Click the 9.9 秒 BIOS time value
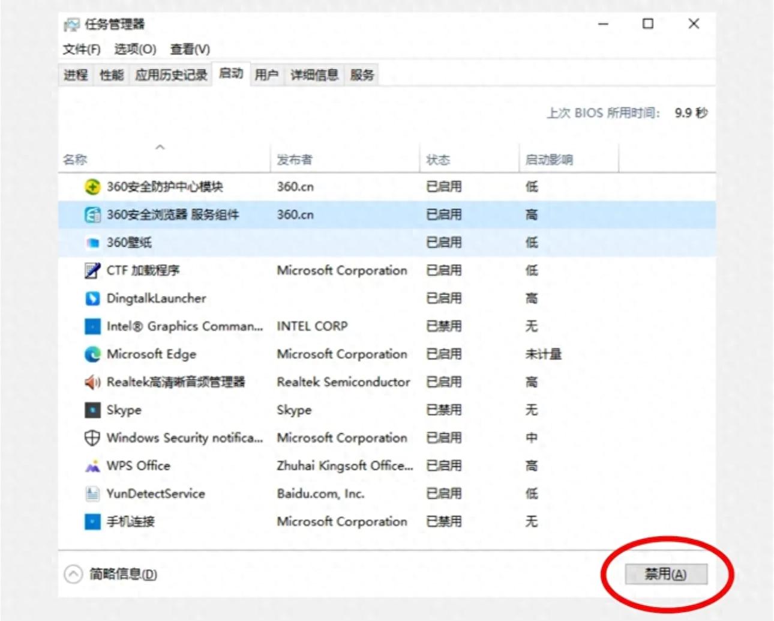 [691, 113]
